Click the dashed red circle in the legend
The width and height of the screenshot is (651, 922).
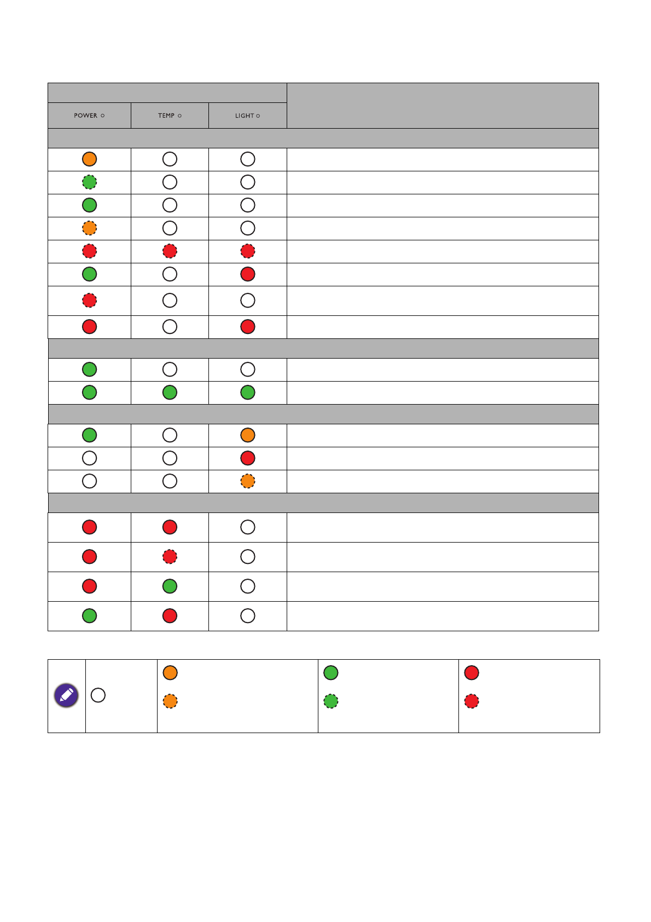[472, 701]
